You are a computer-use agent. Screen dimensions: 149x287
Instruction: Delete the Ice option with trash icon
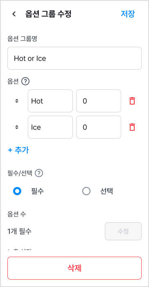tap(132, 127)
